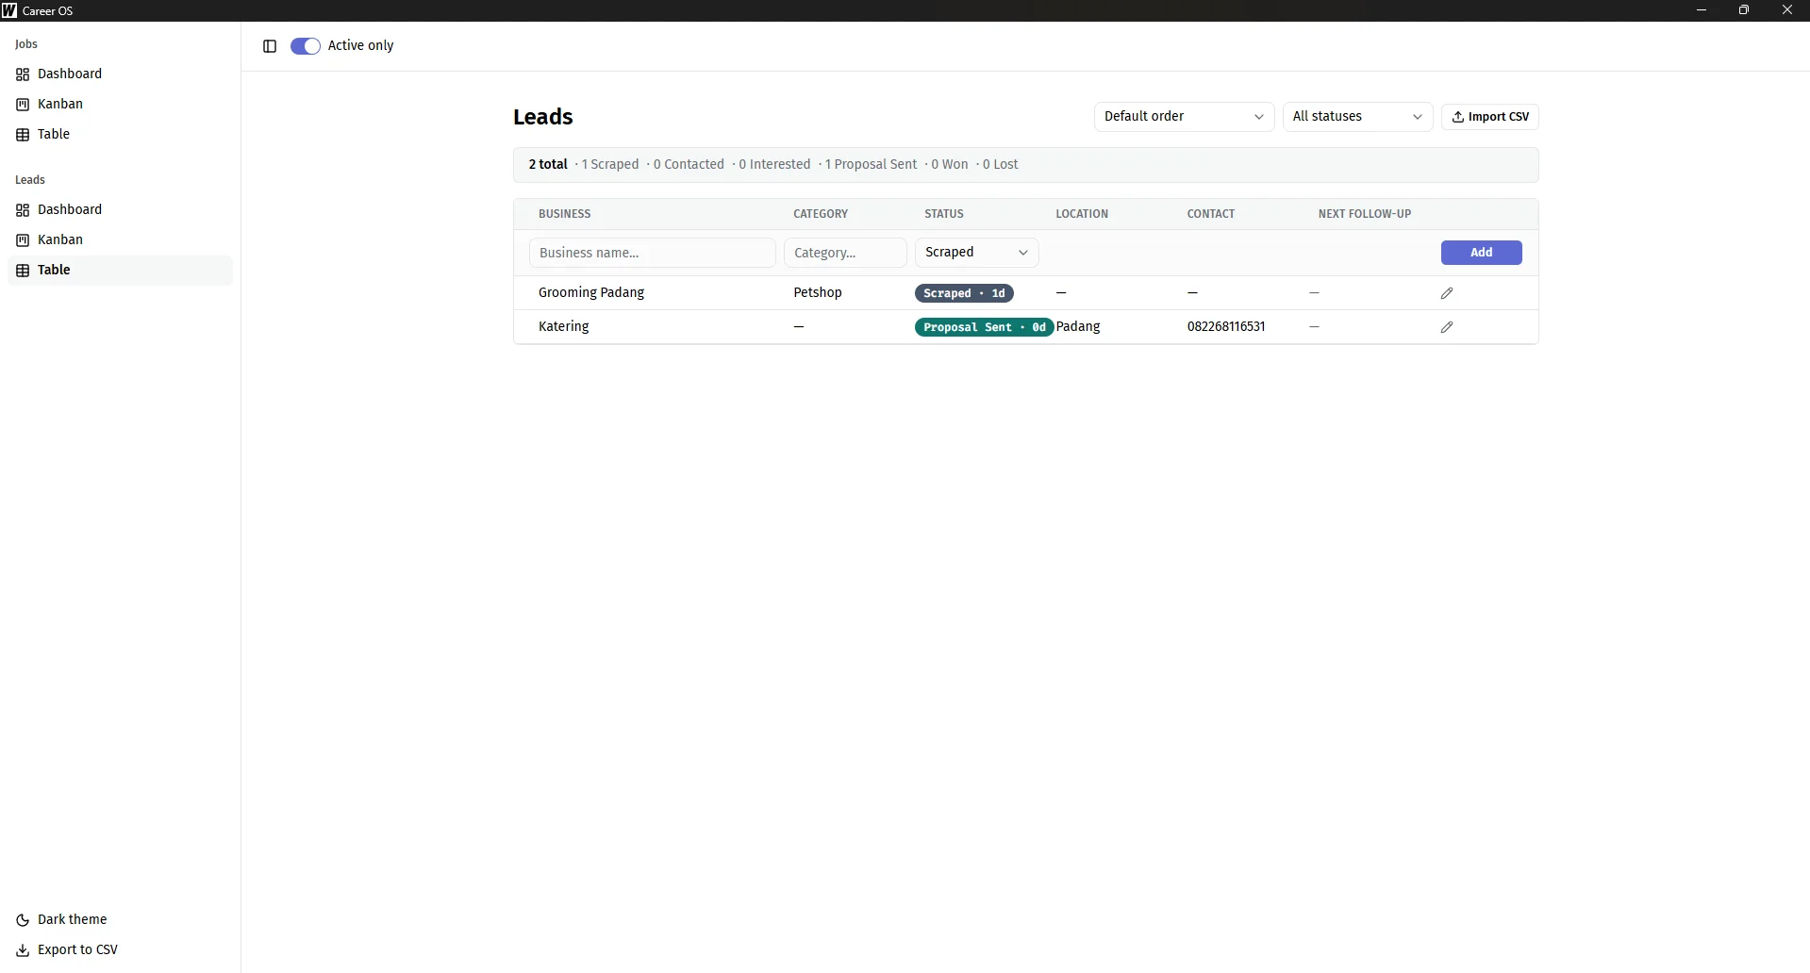Viewport: 1810px width, 973px height.
Task: Toggle the Active only switch
Action: [305, 46]
